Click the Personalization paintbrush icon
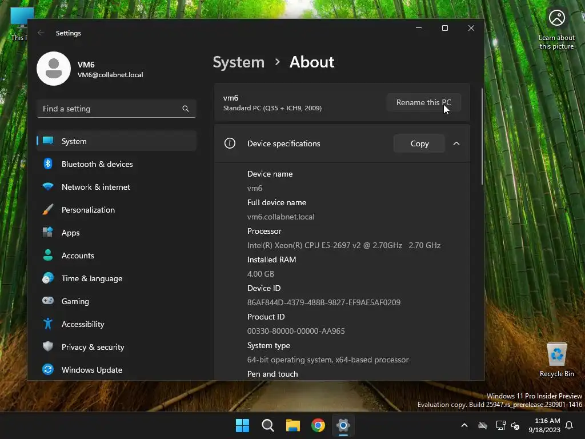 [x=48, y=209]
